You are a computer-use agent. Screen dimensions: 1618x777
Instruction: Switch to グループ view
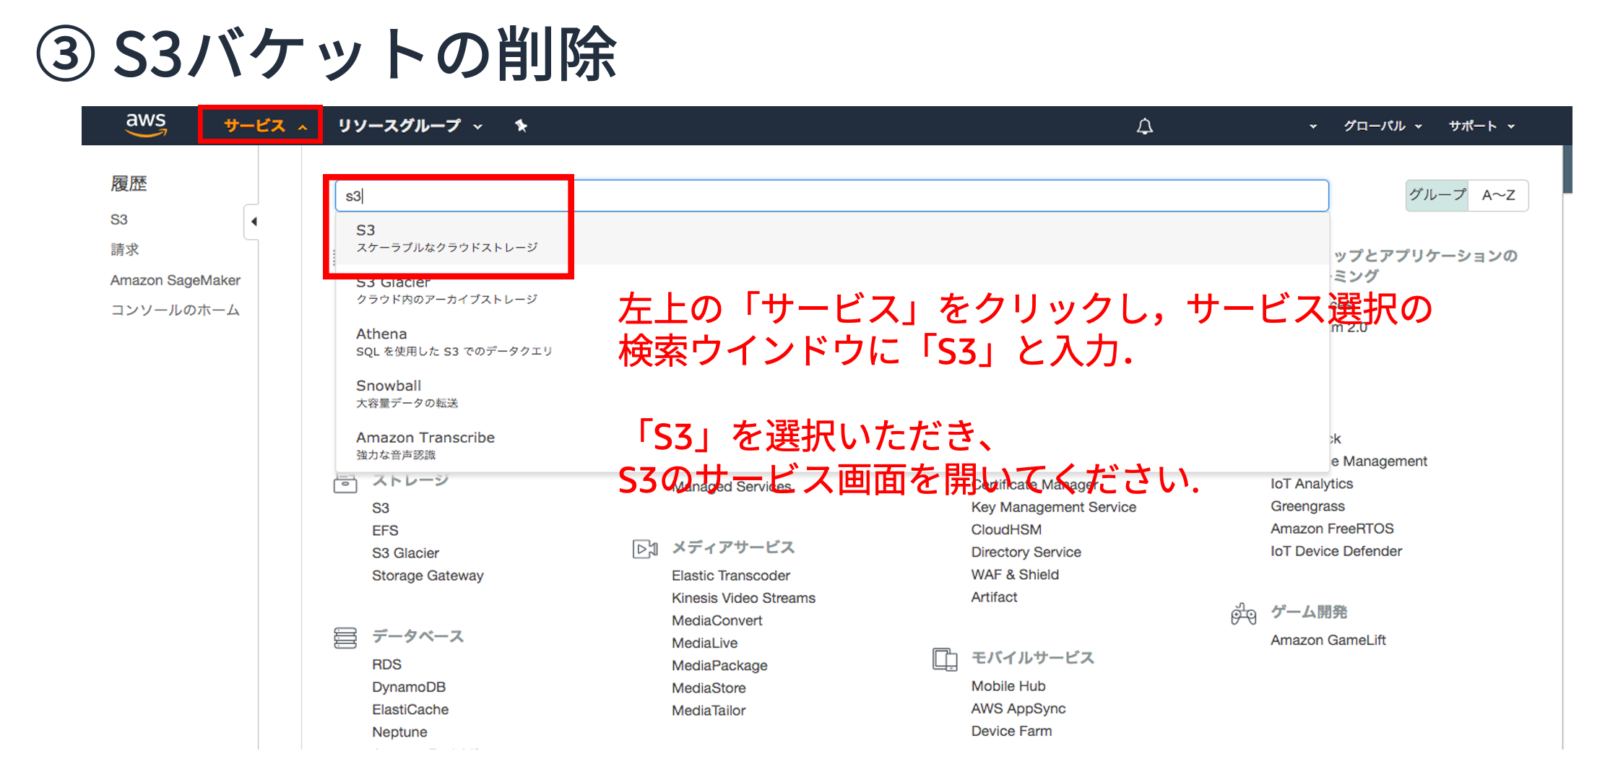pos(1437,195)
